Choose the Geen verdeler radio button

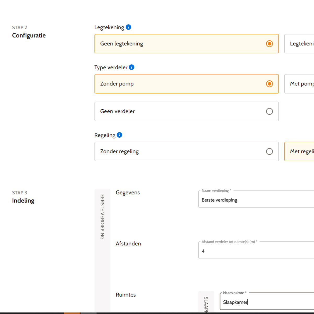click(x=269, y=111)
